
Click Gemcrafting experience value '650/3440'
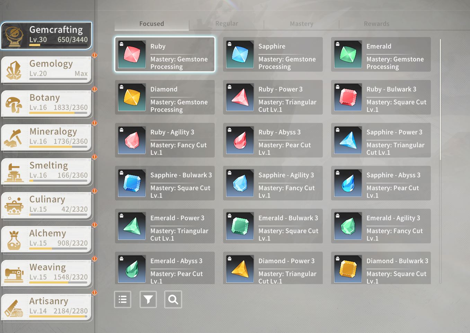point(72,40)
